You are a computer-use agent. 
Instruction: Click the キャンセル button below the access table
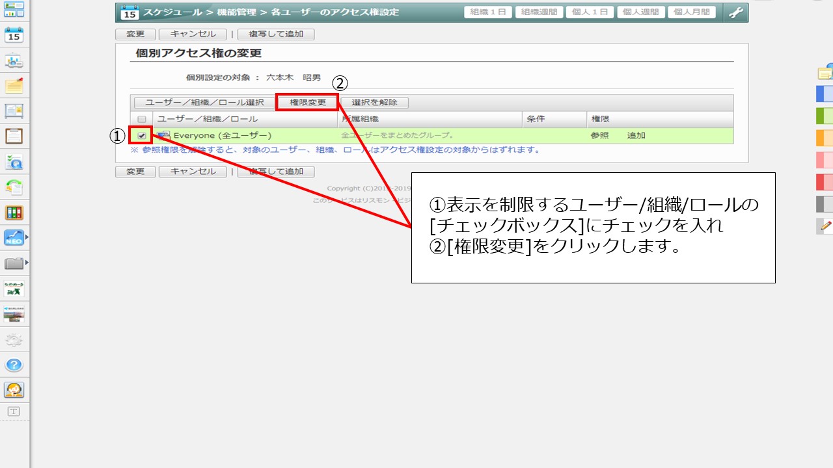click(x=193, y=172)
